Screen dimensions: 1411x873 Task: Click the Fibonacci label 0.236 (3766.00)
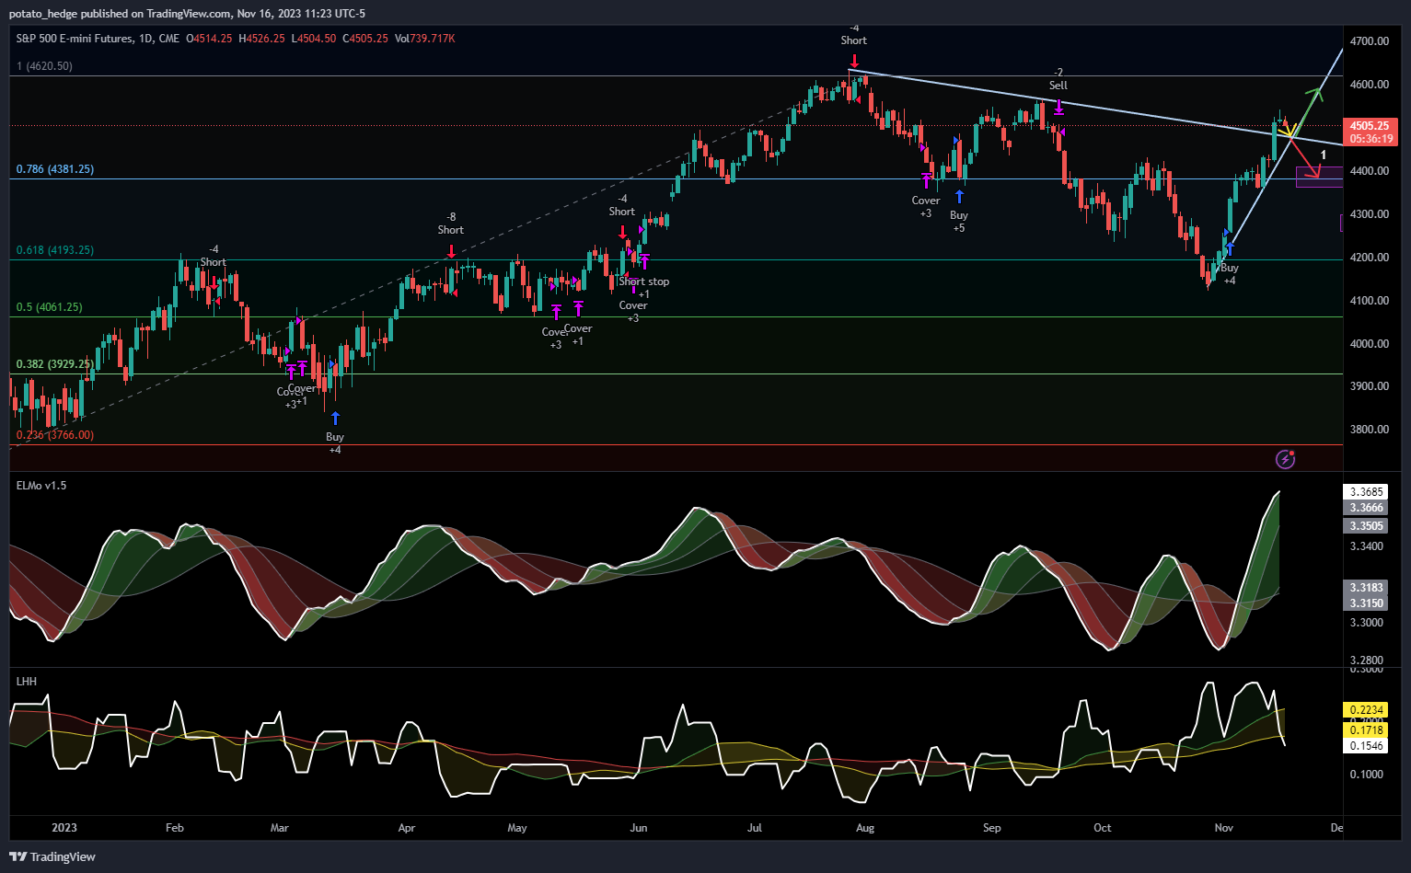click(55, 435)
